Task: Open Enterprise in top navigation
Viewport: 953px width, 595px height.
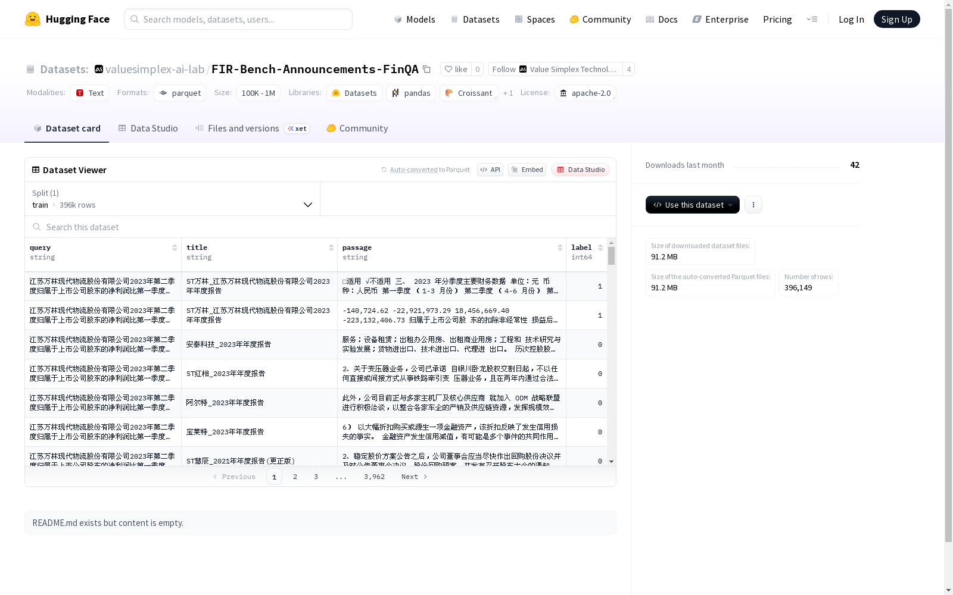Action: click(x=720, y=19)
